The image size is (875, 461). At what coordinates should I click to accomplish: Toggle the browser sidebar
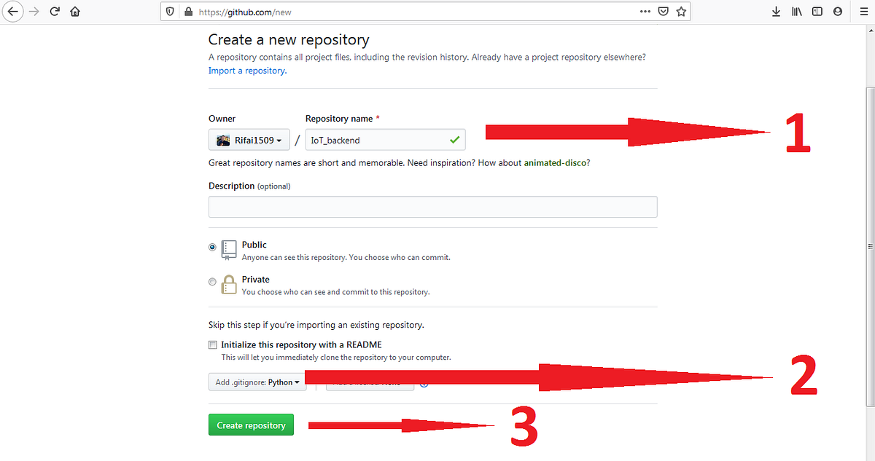click(817, 11)
